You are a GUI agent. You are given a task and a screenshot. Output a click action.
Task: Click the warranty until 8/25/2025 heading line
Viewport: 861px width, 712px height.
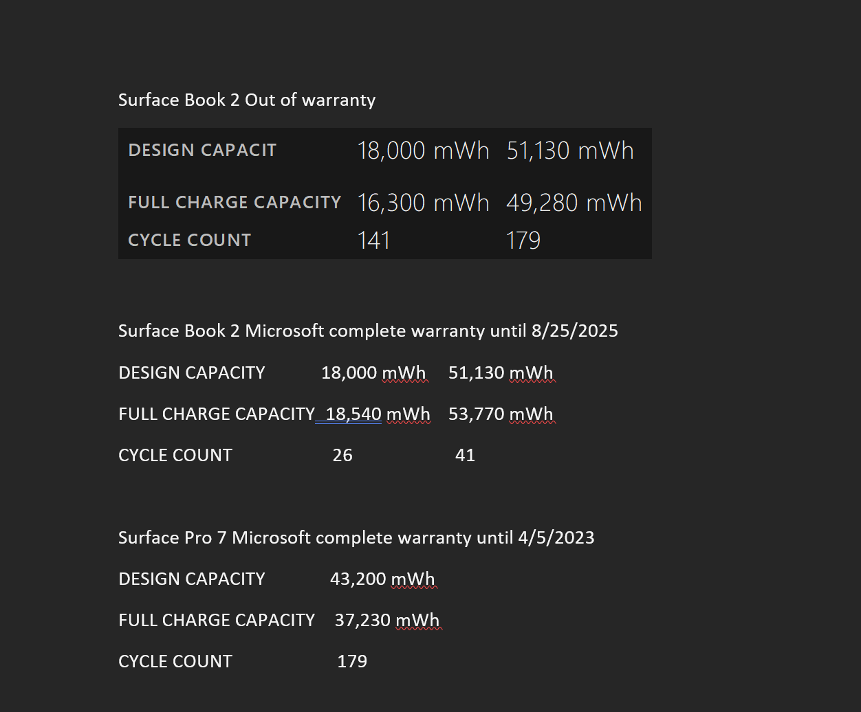pyautogui.click(x=368, y=331)
